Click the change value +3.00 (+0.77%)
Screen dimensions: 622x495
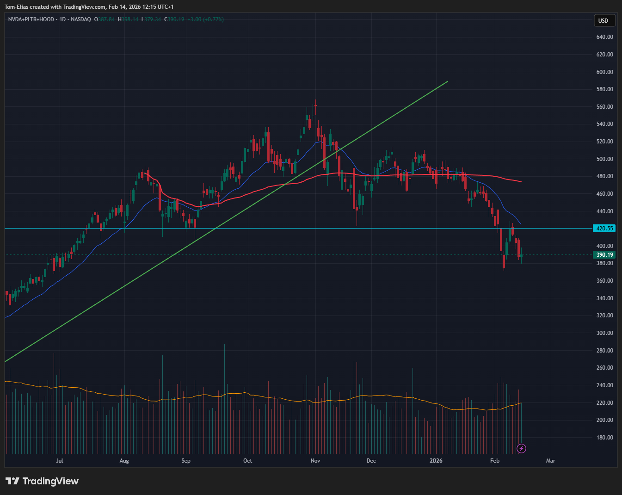pos(205,19)
